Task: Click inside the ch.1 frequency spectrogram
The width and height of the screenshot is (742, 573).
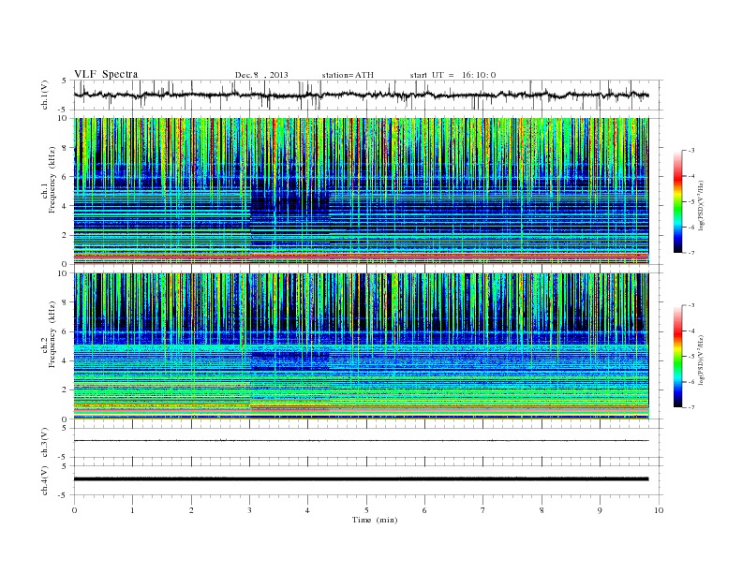Action: [x=361, y=191]
